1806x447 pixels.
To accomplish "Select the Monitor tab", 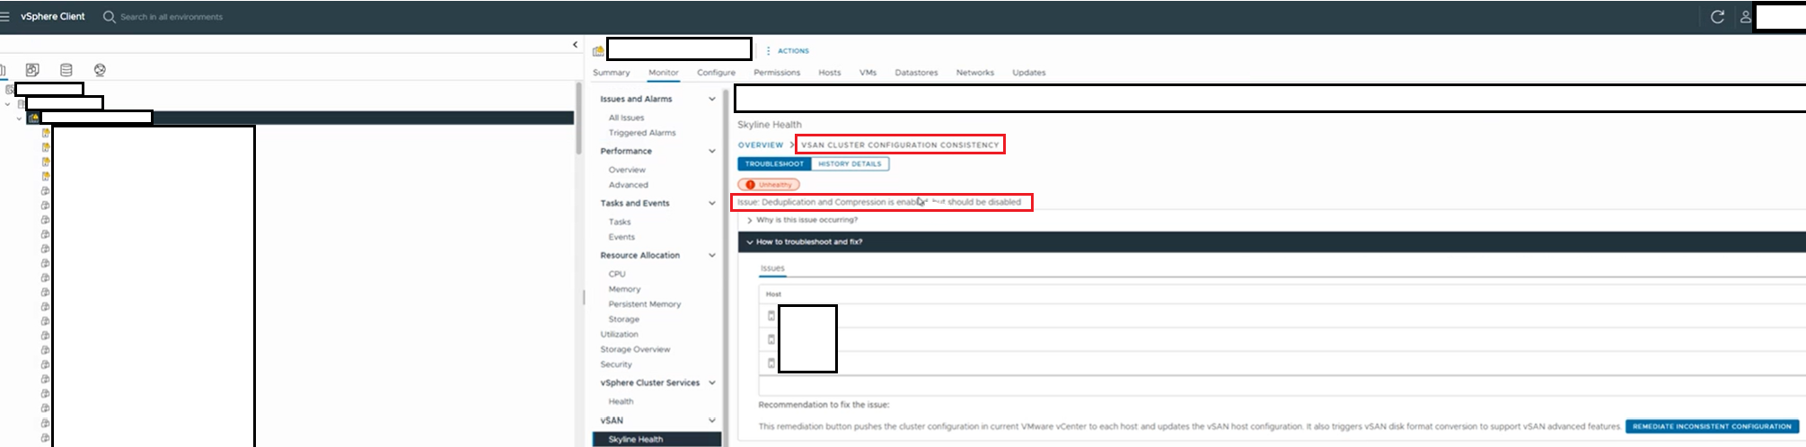I will click(x=663, y=73).
